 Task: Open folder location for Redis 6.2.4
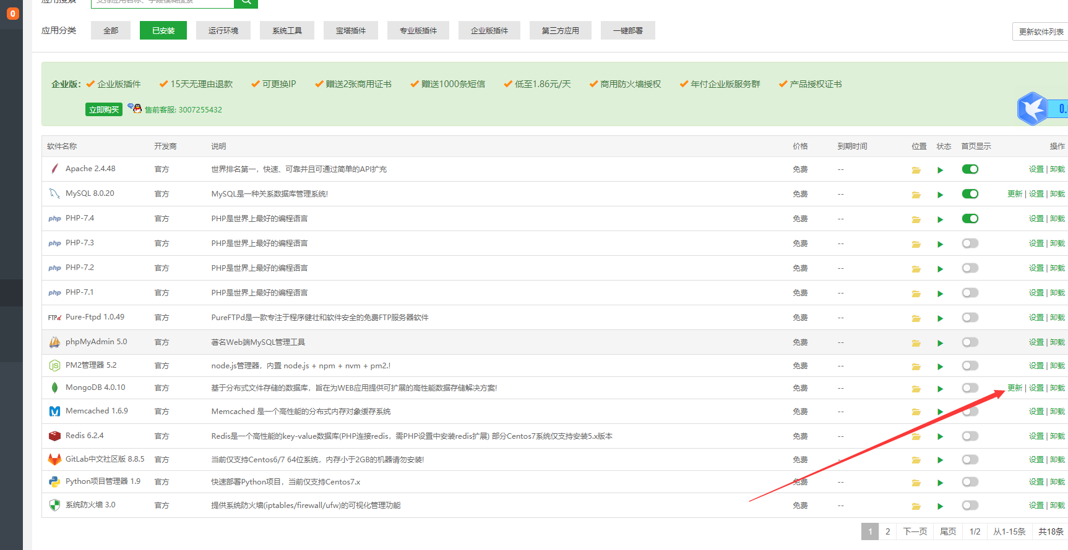click(916, 437)
